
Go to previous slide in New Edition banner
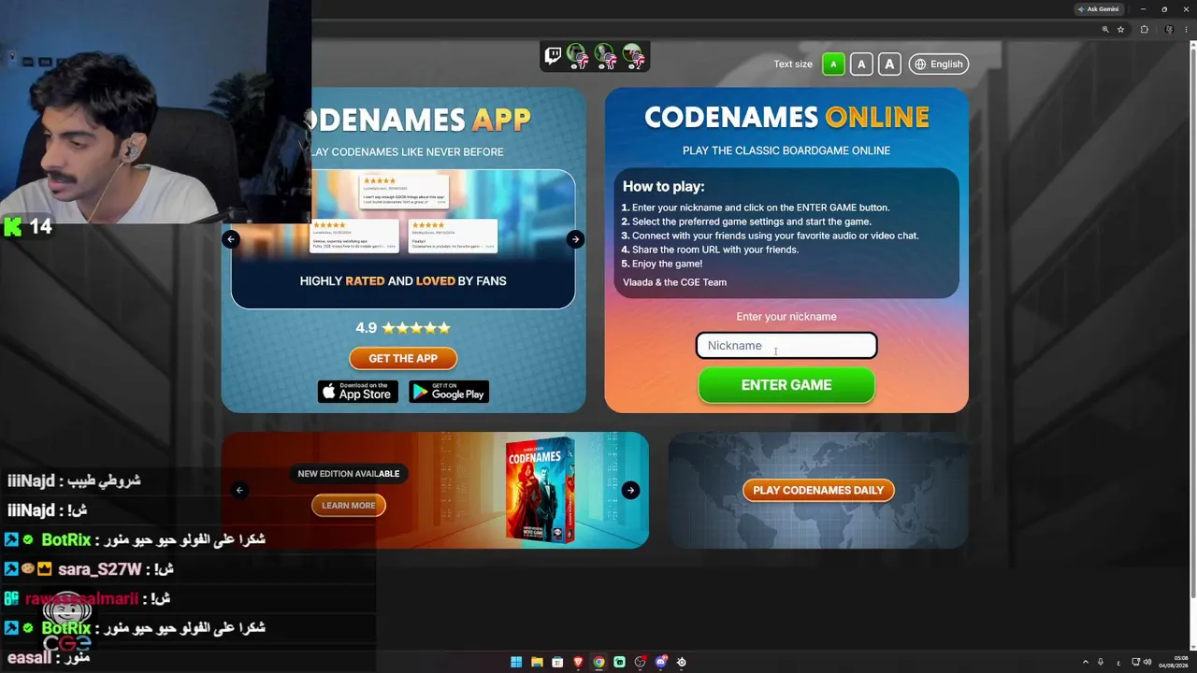click(239, 490)
